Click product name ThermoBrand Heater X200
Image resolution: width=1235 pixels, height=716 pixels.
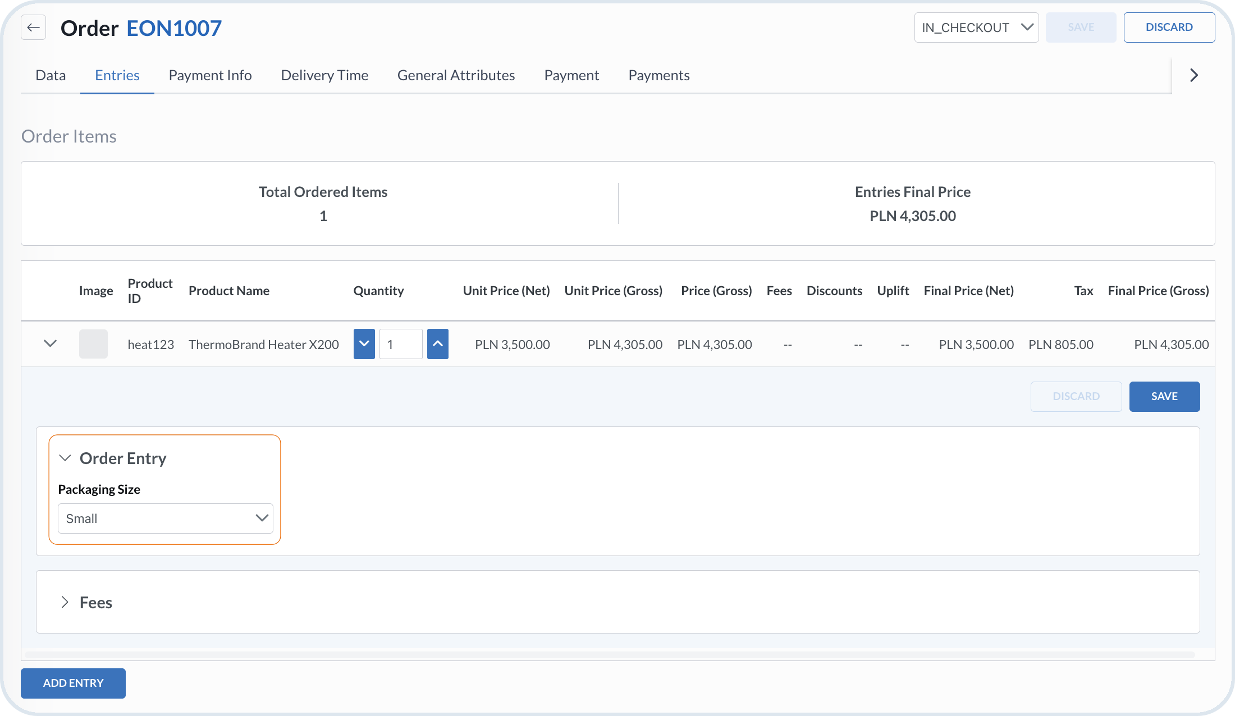point(264,345)
